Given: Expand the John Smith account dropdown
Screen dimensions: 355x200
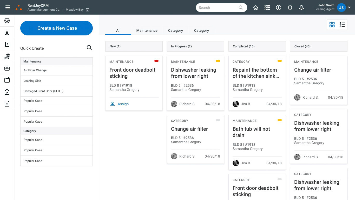Looking at the screenshot, I should click(349, 8).
